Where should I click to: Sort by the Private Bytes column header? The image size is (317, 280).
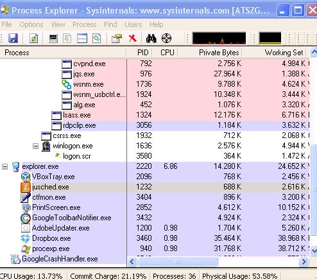click(x=210, y=53)
